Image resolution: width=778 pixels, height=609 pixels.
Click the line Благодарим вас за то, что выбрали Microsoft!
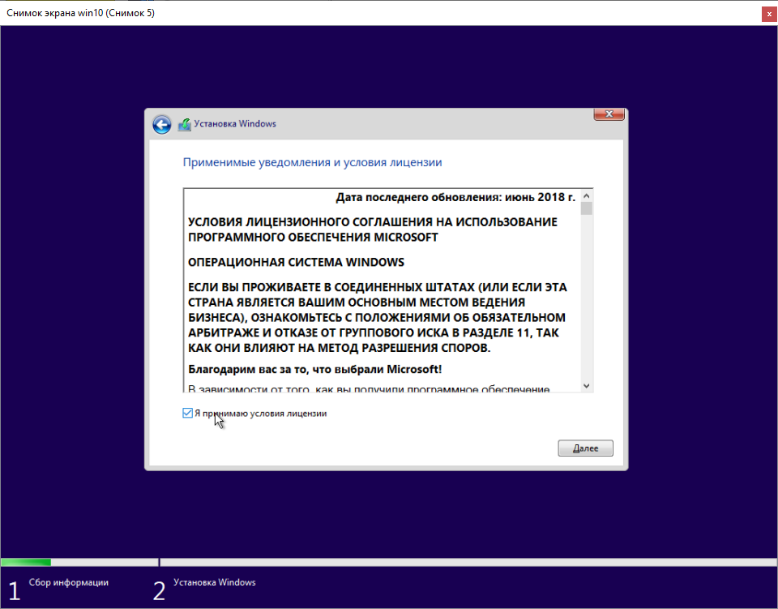[314, 369]
